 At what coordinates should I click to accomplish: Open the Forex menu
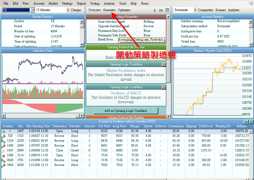click(x=145, y=4)
